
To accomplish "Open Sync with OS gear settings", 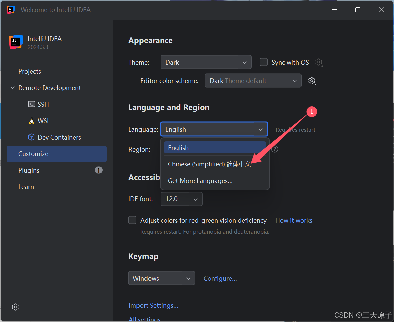I will click(319, 62).
